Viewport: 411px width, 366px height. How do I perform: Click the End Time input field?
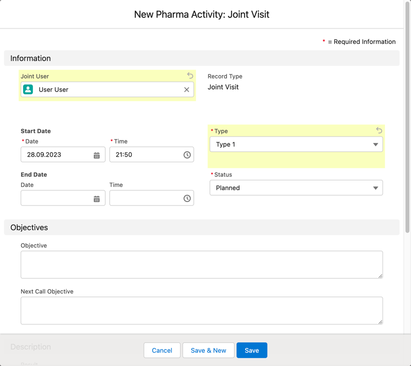click(x=145, y=199)
